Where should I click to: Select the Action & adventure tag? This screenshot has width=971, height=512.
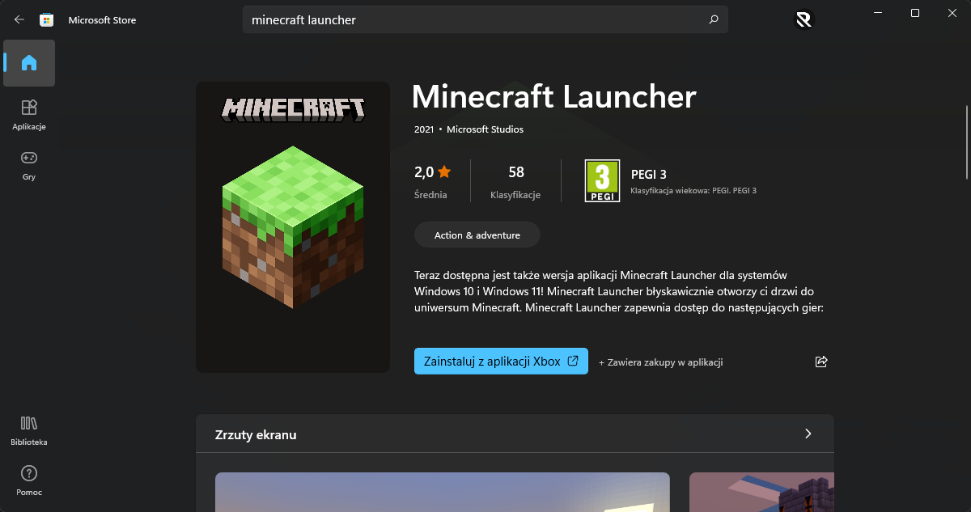coord(477,235)
